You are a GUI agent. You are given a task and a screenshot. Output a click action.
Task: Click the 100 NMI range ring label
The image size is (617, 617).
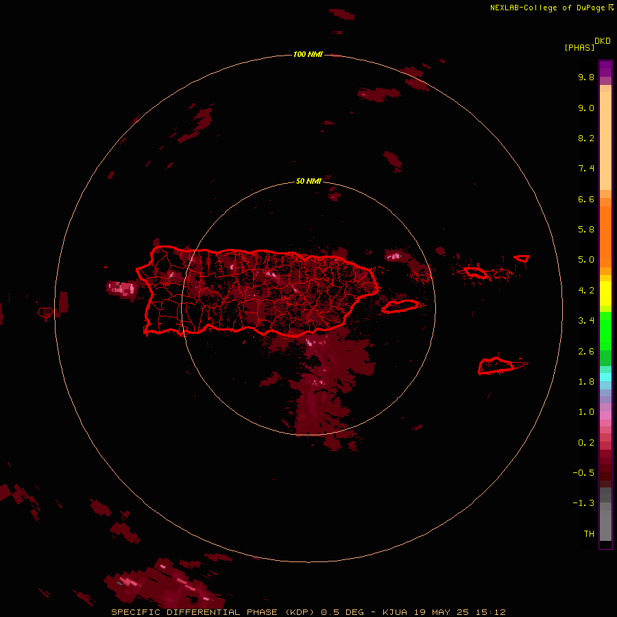[308, 54]
